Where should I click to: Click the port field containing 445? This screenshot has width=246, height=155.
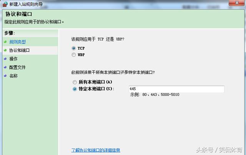click(x=176, y=89)
